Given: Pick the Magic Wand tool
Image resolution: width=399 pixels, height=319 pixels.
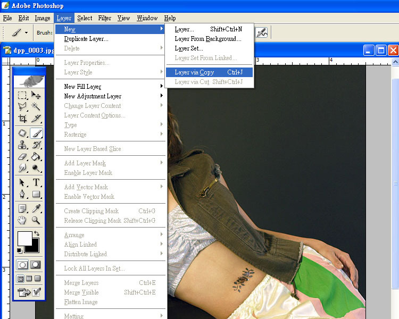Looking at the screenshot, I should (36, 107).
